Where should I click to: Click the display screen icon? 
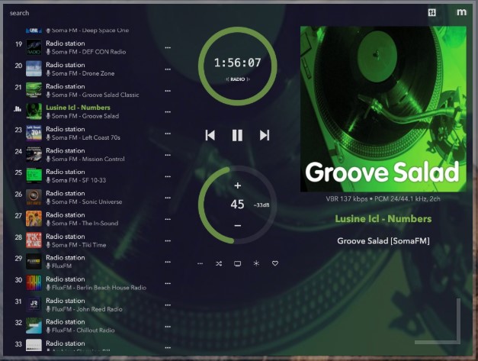237,263
